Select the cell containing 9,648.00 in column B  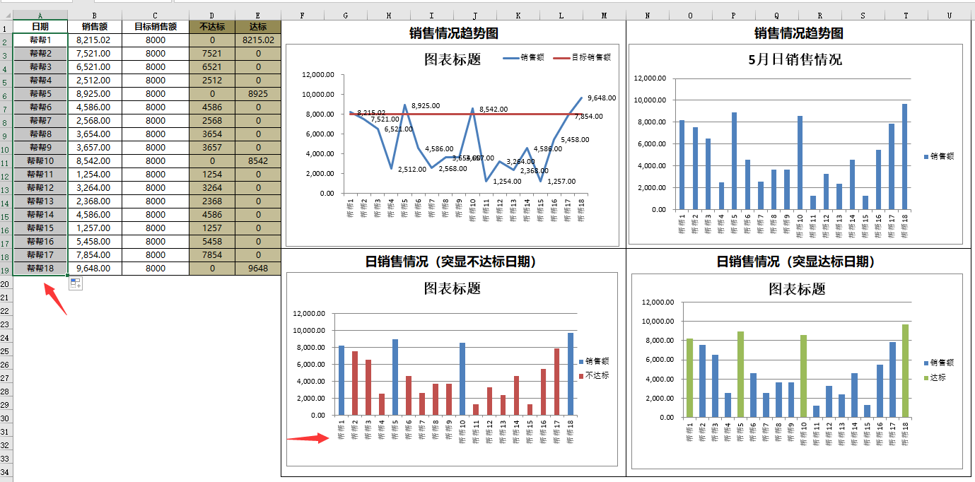[x=94, y=269]
